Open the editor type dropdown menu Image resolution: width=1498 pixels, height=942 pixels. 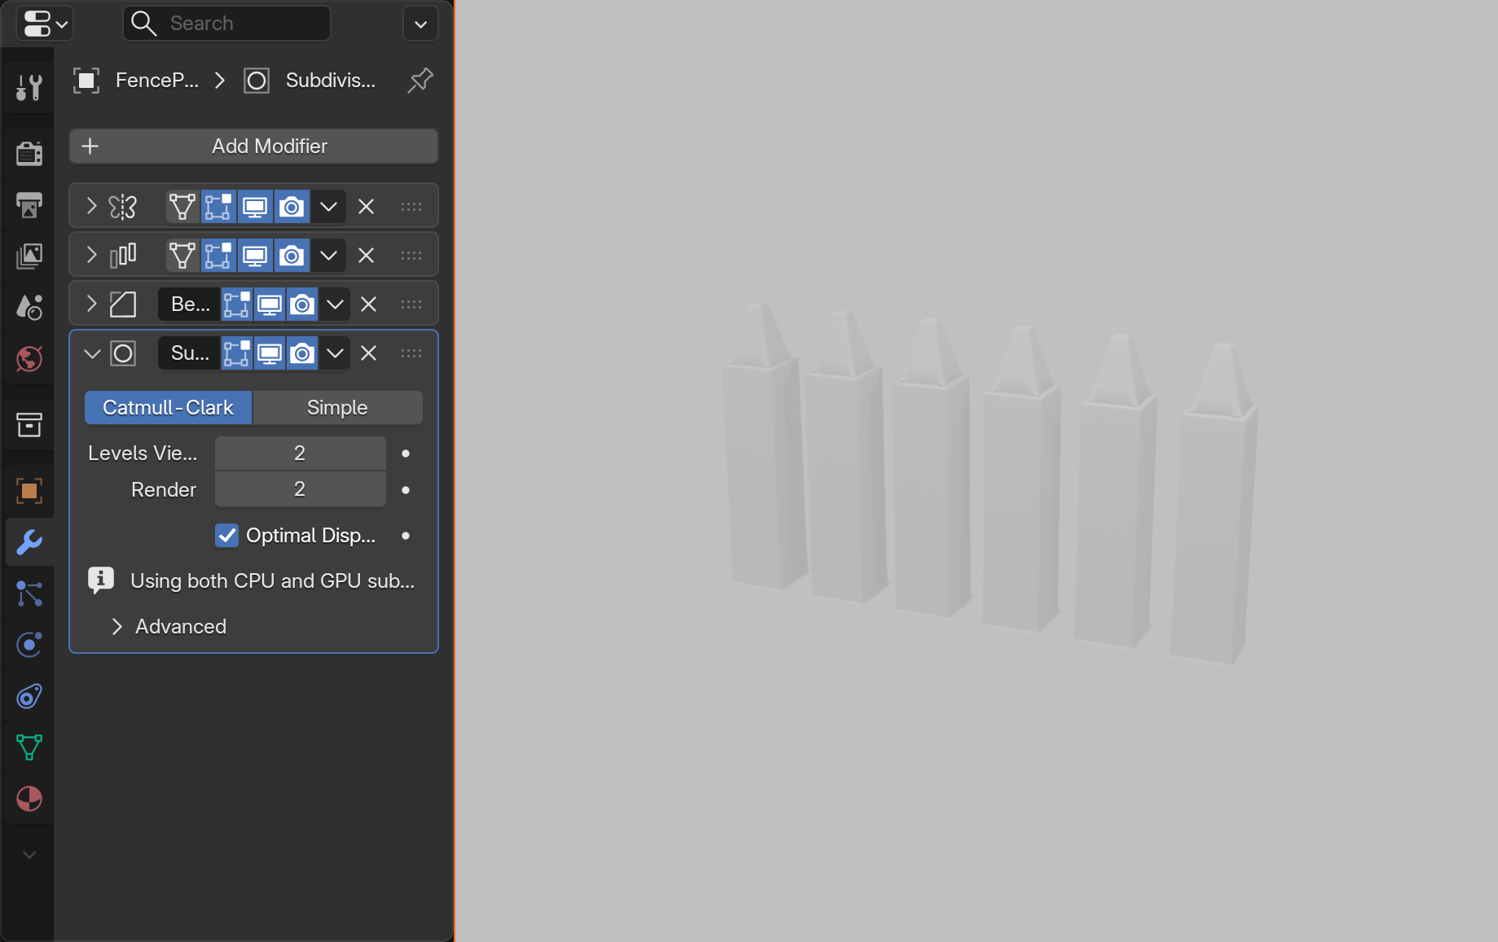[x=44, y=24]
